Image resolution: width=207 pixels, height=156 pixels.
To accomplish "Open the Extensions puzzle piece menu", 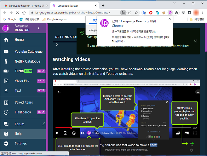I will click(x=177, y=13).
